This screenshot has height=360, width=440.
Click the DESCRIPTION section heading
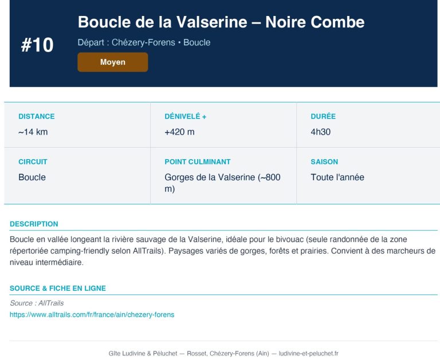click(x=34, y=224)
